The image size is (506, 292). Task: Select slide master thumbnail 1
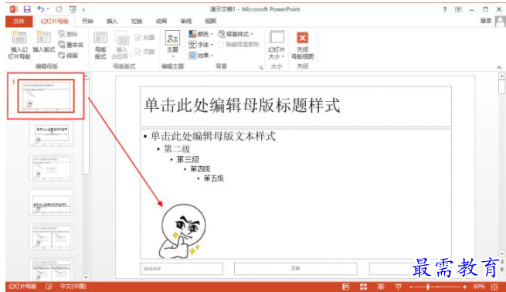[x=46, y=96]
